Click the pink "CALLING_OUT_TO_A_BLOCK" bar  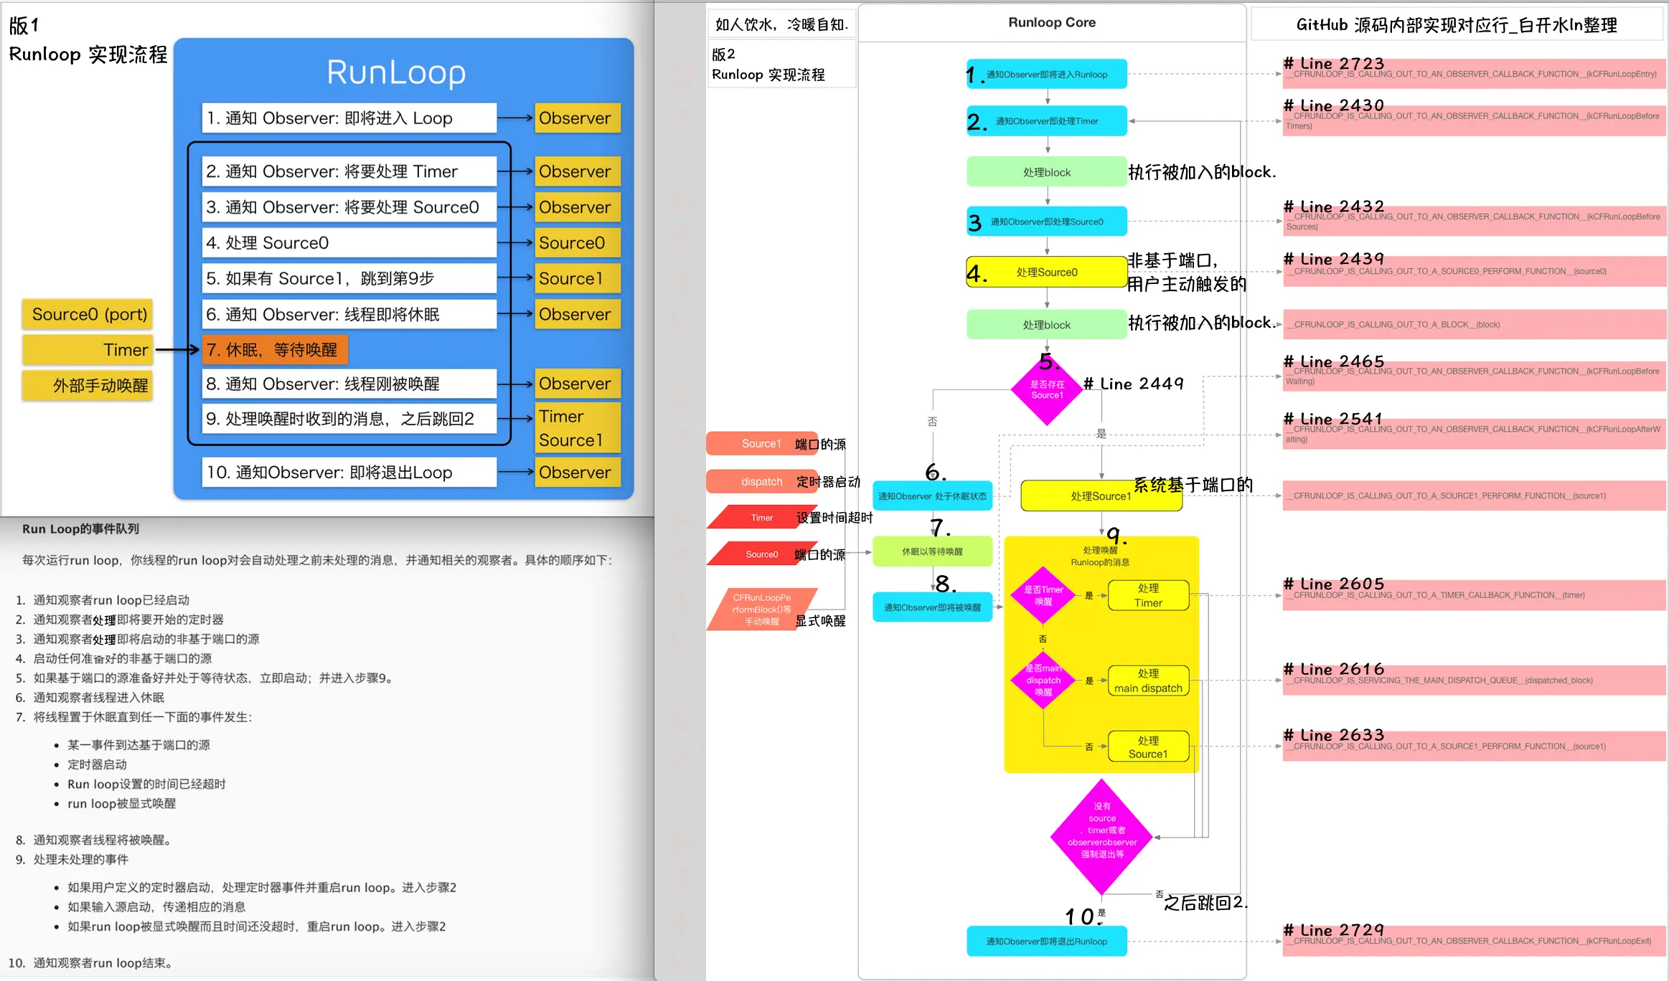1474,324
